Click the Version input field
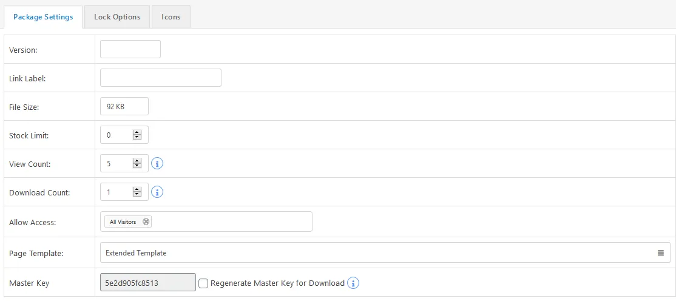 [x=130, y=49]
